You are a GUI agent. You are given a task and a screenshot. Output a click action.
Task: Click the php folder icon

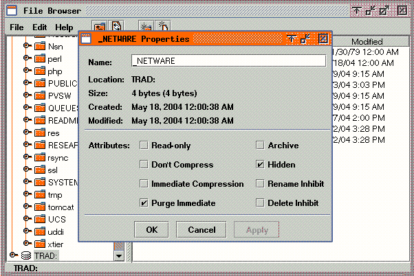tap(40, 71)
